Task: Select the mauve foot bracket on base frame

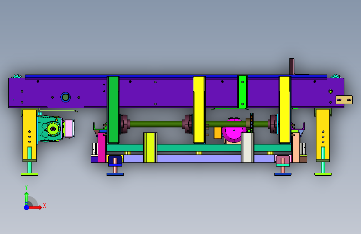Action: tap(283, 161)
